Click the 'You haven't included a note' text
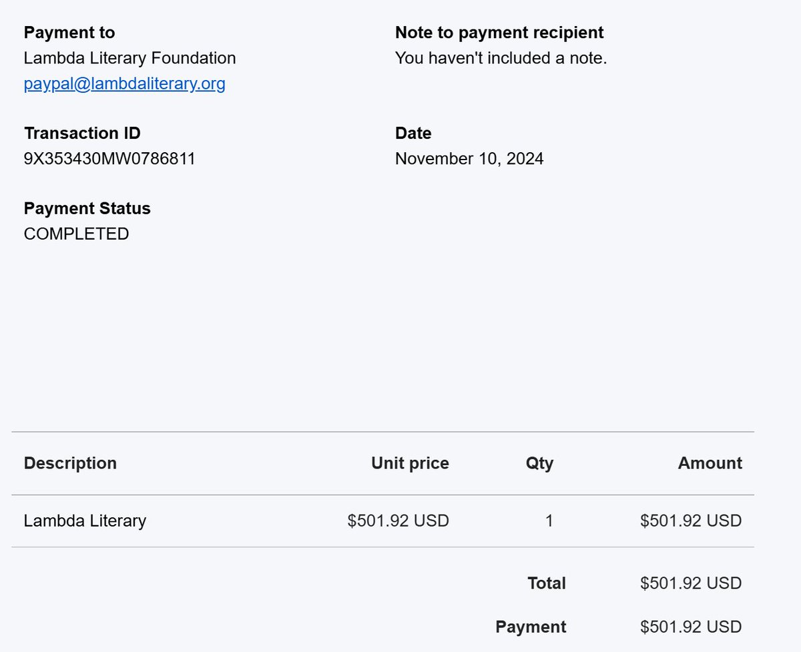Viewport: 801px width, 652px height. (501, 58)
